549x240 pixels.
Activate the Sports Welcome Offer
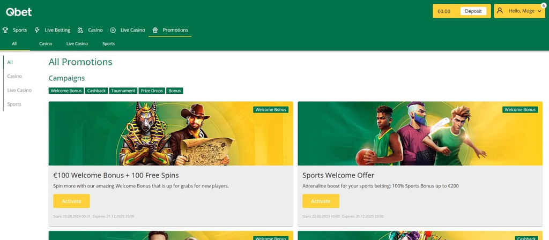click(321, 201)
